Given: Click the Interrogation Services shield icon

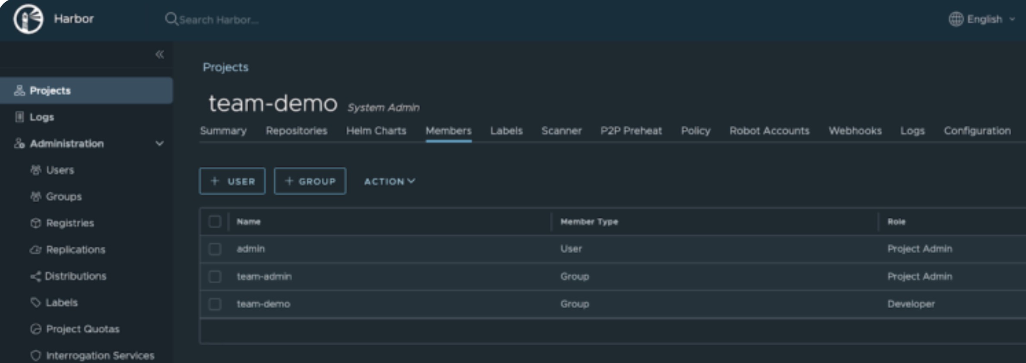Looking at the screenshot, I should [36, 356].
